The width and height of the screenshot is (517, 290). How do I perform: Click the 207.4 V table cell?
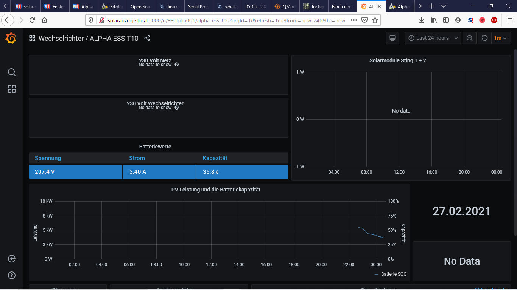76,171
